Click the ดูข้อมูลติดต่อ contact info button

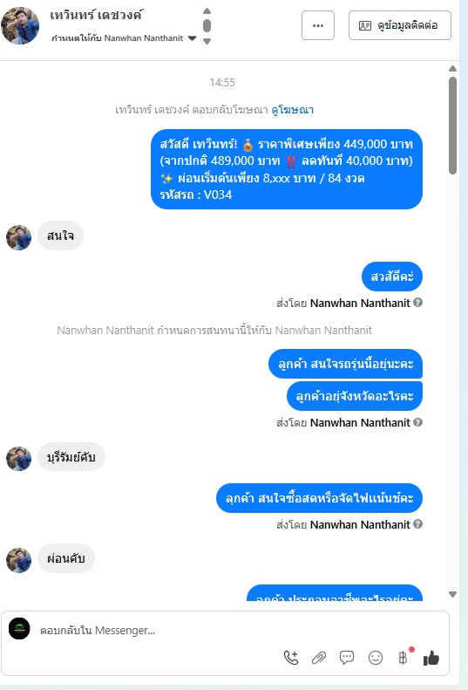coord(400,25)
